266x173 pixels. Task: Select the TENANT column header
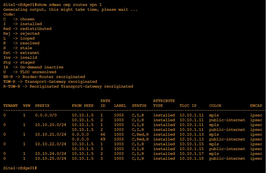(x=10, y=106)
